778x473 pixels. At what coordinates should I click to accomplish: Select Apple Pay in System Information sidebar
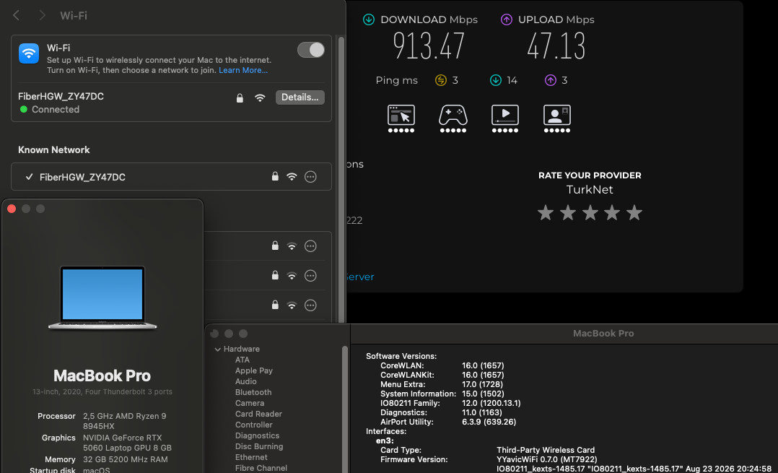click(x=253, y=370)
